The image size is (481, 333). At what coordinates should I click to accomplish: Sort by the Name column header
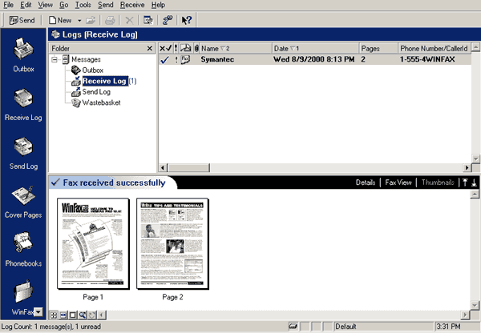[x=236, y=48]
